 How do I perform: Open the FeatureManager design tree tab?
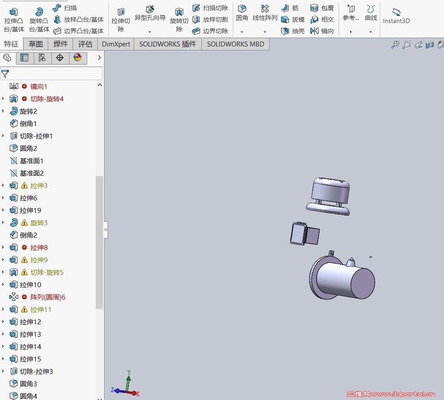click(7, 58)
